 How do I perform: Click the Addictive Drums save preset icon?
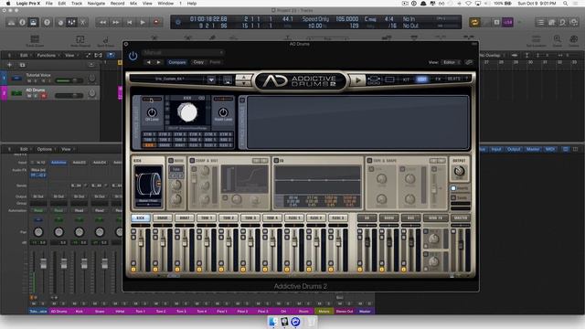point(228,80)
